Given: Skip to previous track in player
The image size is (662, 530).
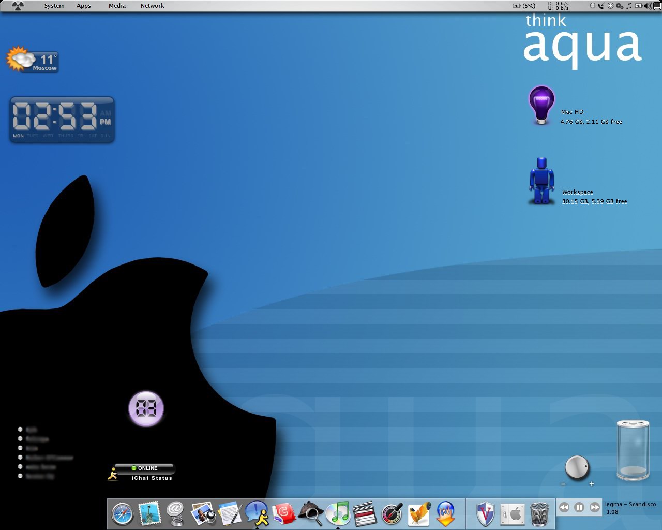Looking at the screenshot, I should pos(564,507).
